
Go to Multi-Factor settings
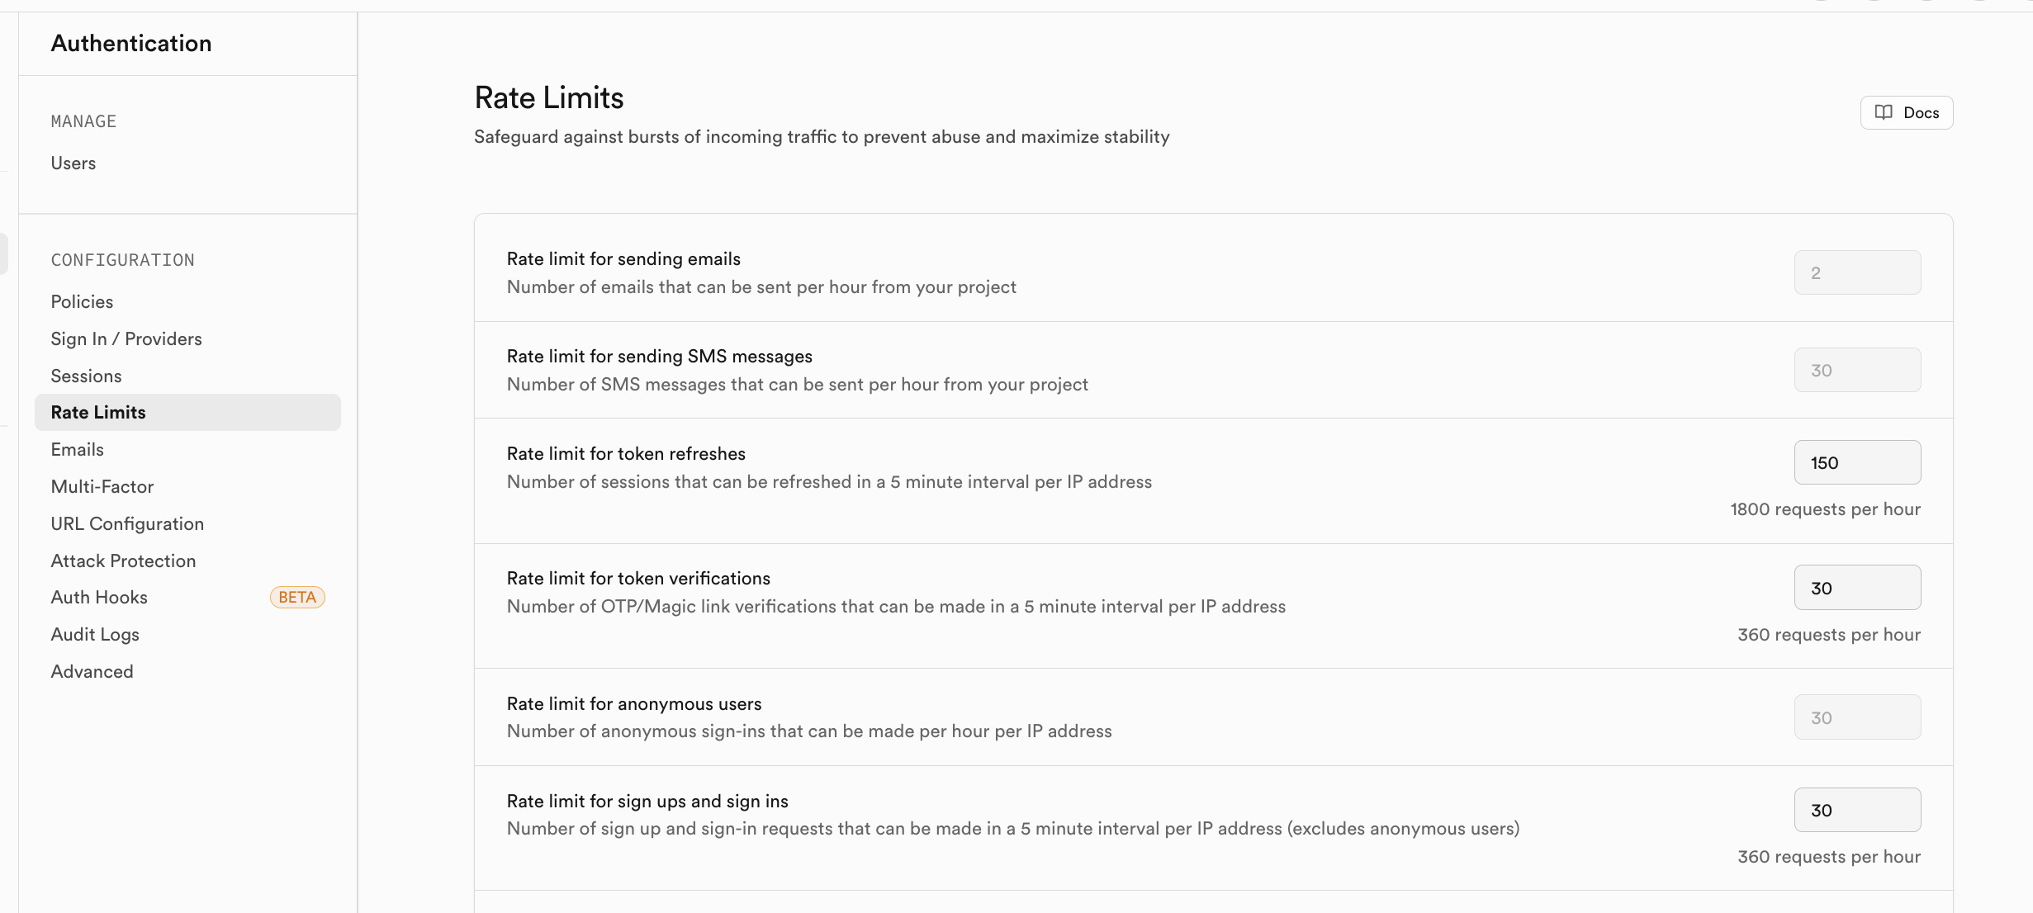tap(102, 487)
